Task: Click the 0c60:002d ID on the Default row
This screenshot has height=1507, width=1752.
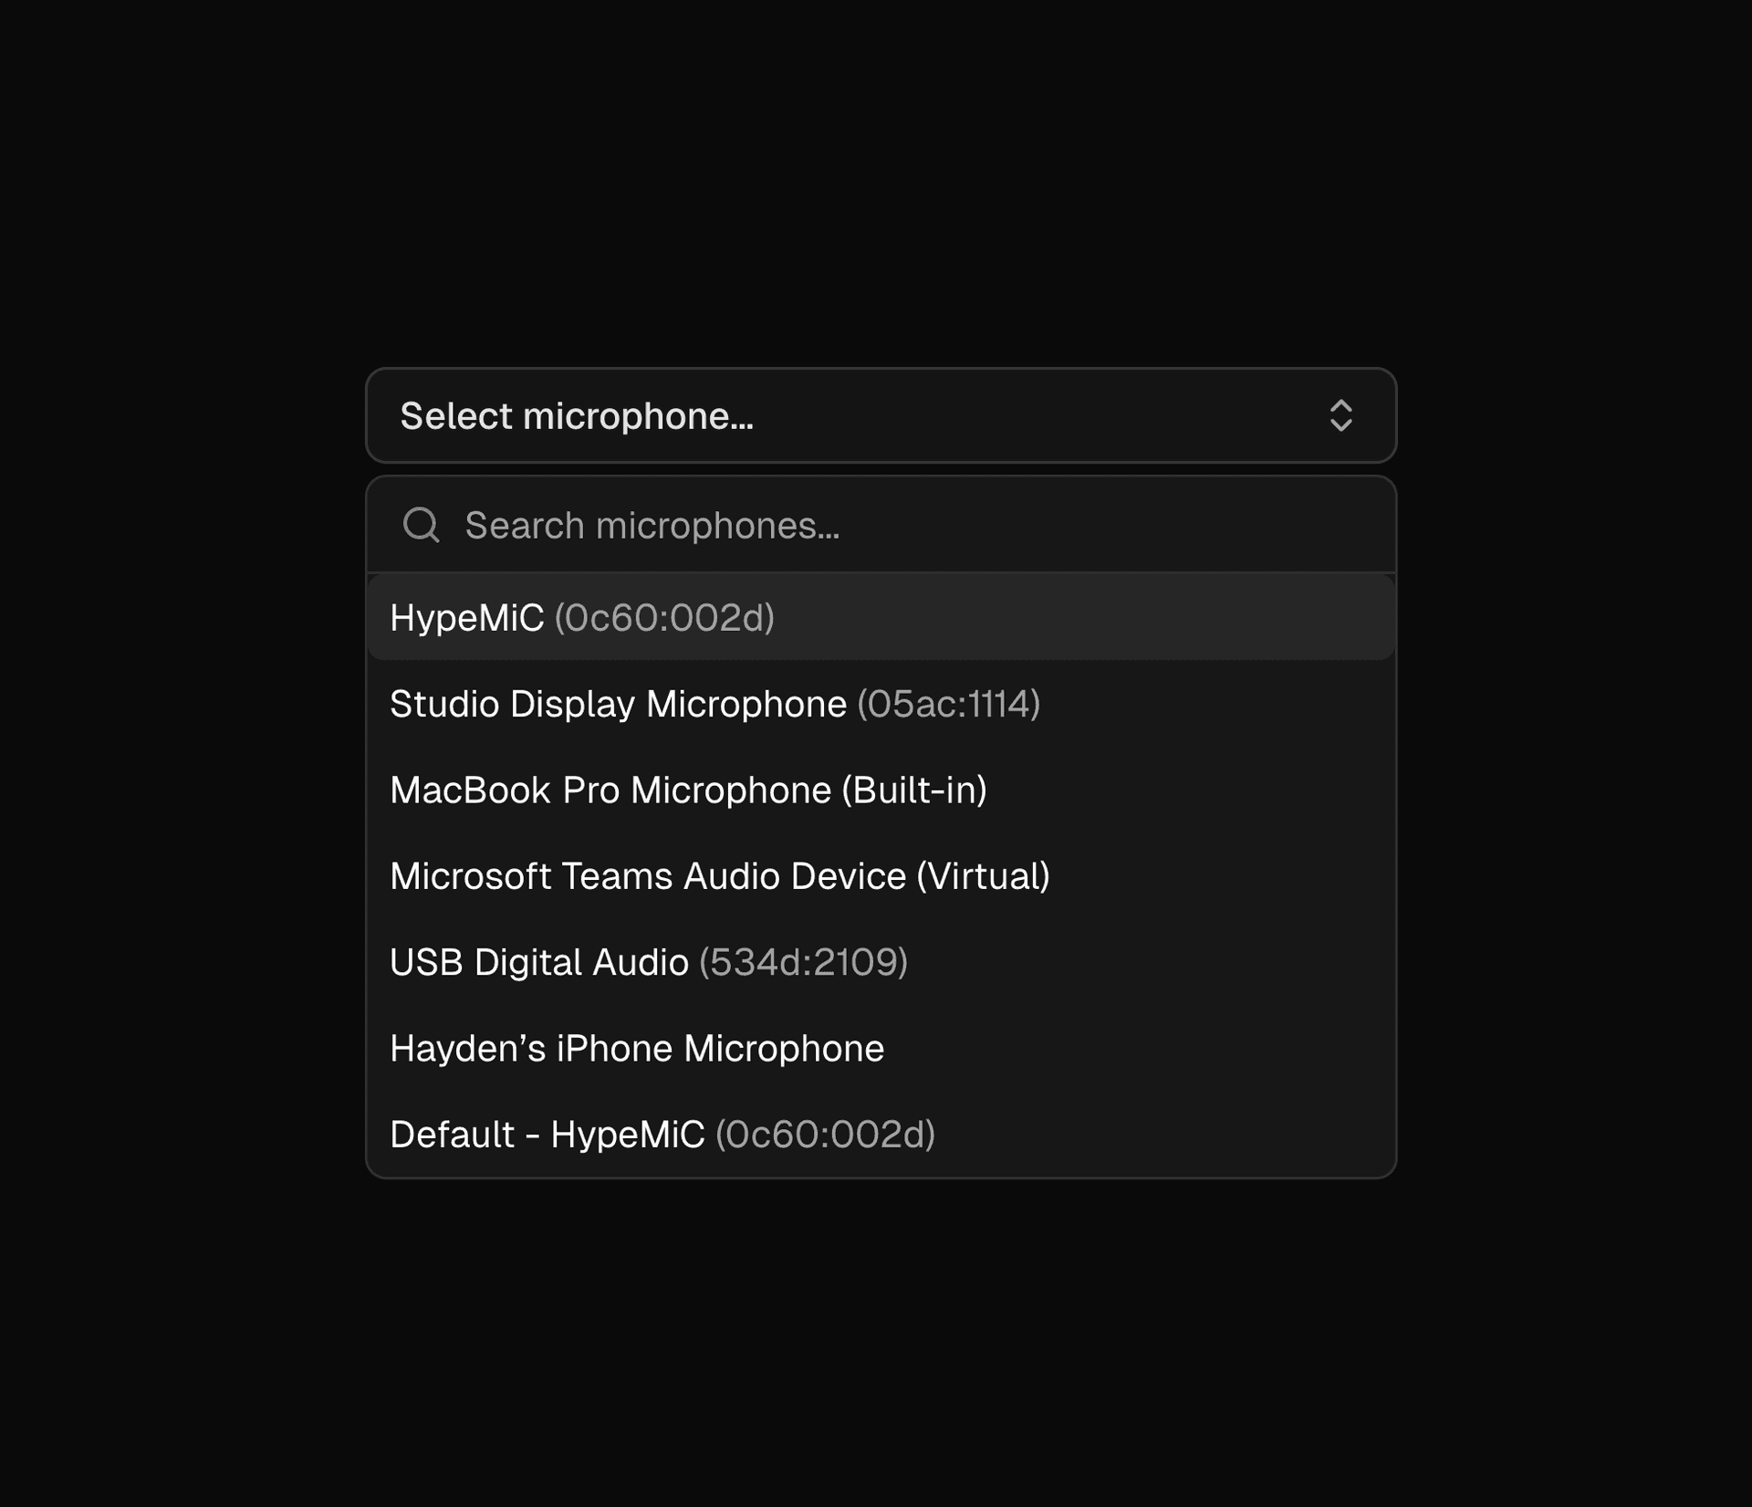Action: [825, 1135]
